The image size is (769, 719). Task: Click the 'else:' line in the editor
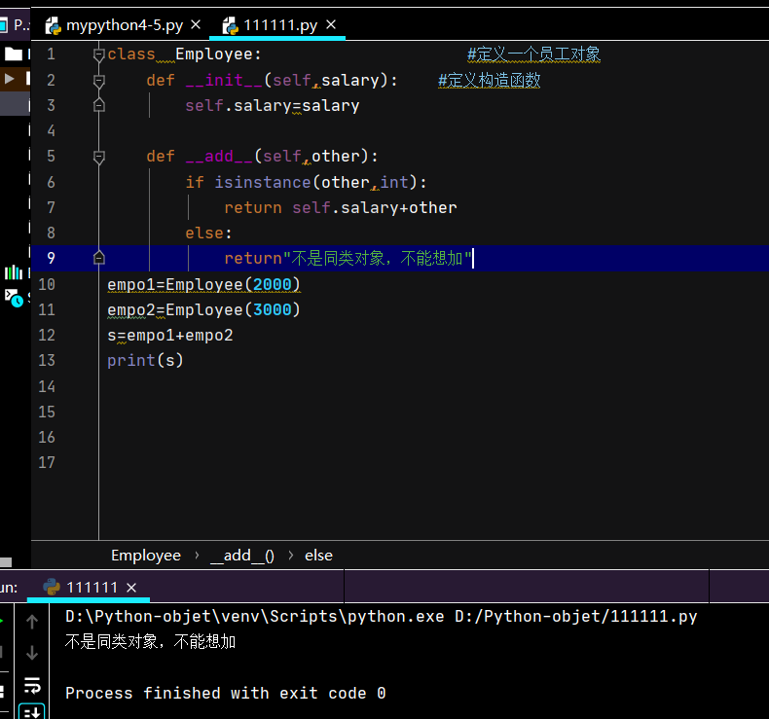click(x=208, y=233)
